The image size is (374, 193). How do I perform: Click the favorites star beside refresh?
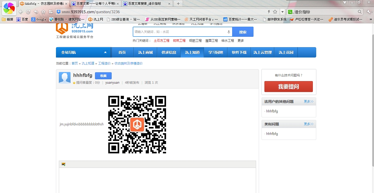coord(43,12)
